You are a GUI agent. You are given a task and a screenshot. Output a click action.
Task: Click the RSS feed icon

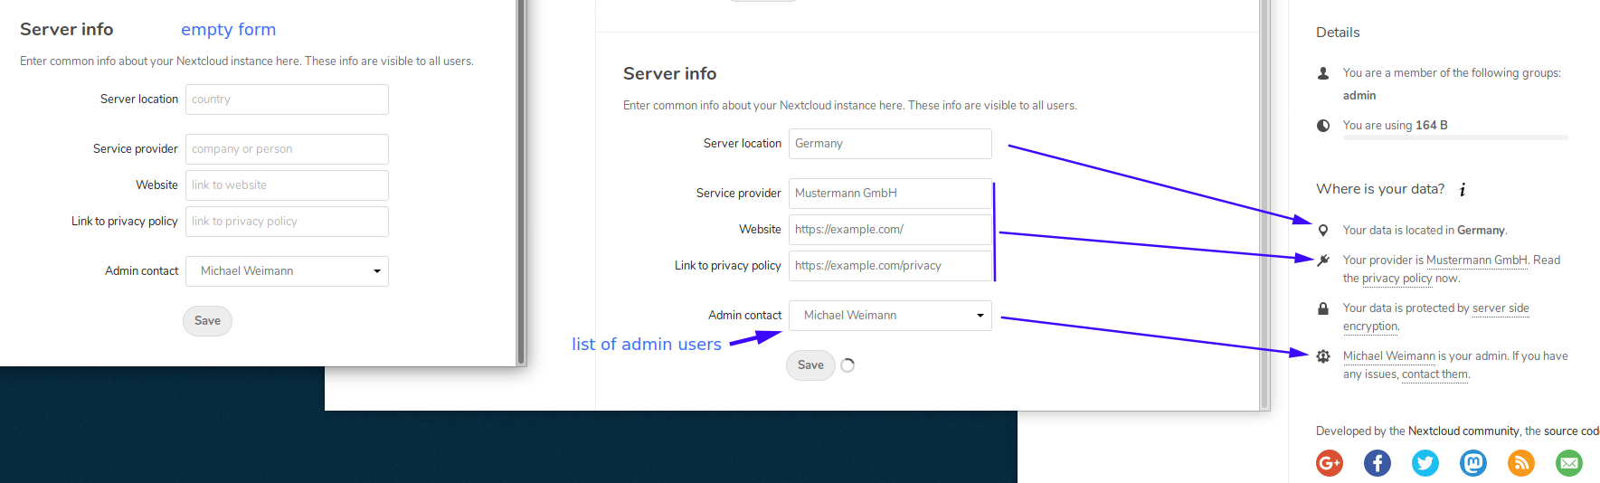[x=1521, y=463]
